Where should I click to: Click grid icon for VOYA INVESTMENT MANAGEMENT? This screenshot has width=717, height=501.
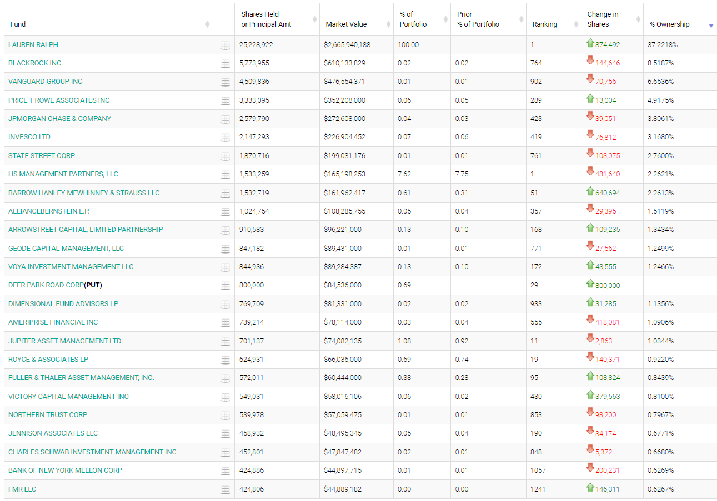pyautogui.click(x=225, y=267)
